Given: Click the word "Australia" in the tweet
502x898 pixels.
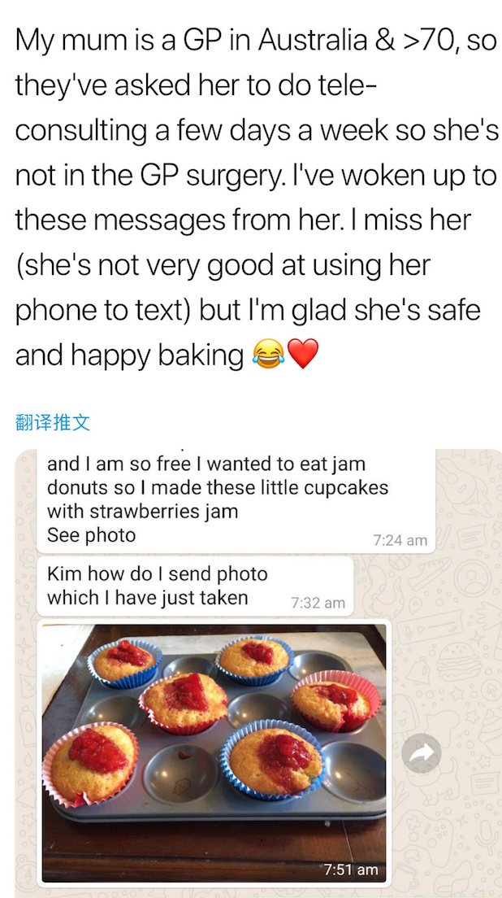Looking at the screenshot, I should [312, 40].
